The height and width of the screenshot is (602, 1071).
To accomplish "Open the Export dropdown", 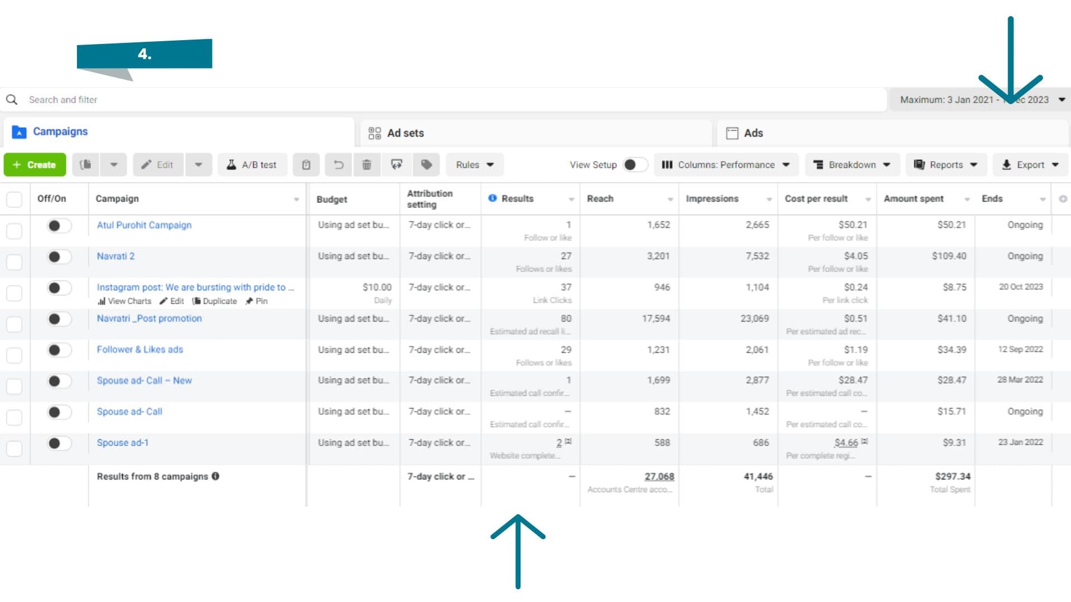I will coord(1030,164).
